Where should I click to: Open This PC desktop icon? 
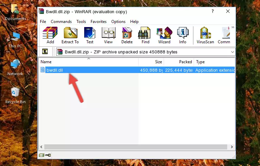click(x=15, y=40)
